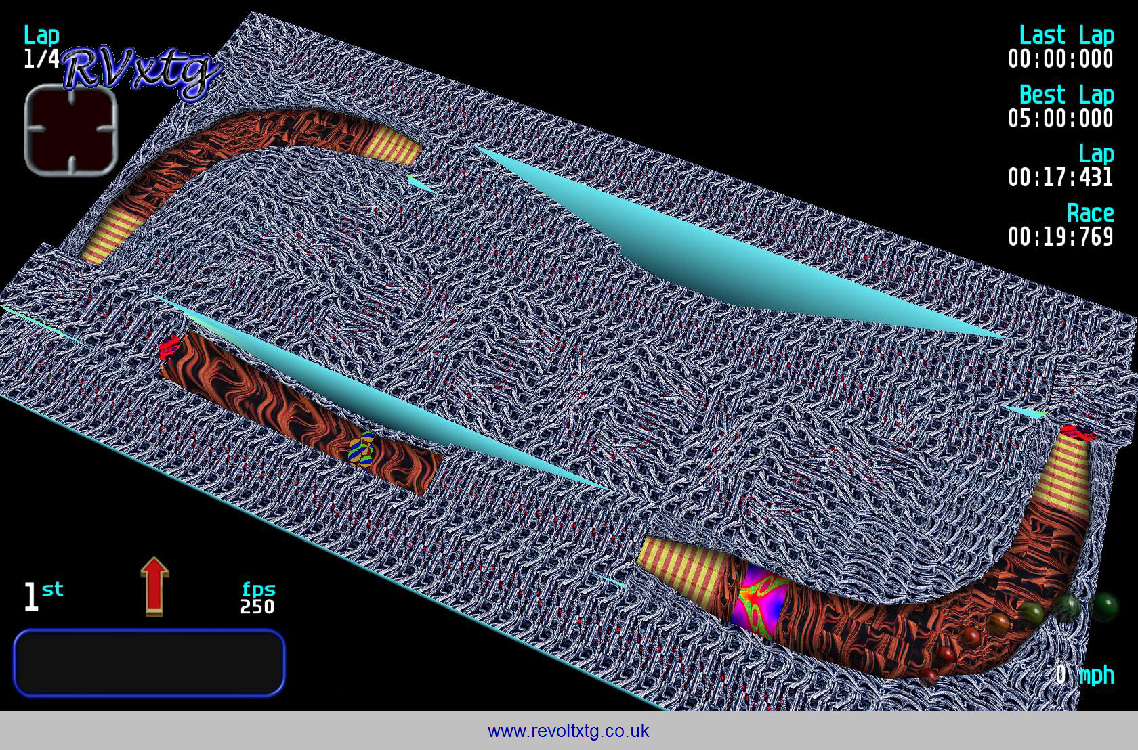
Task: Click the red direction arrow indicator
Action: click(x=154, y=586)
